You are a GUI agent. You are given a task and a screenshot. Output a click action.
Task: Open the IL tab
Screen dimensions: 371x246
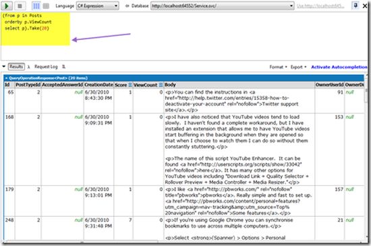63,67
